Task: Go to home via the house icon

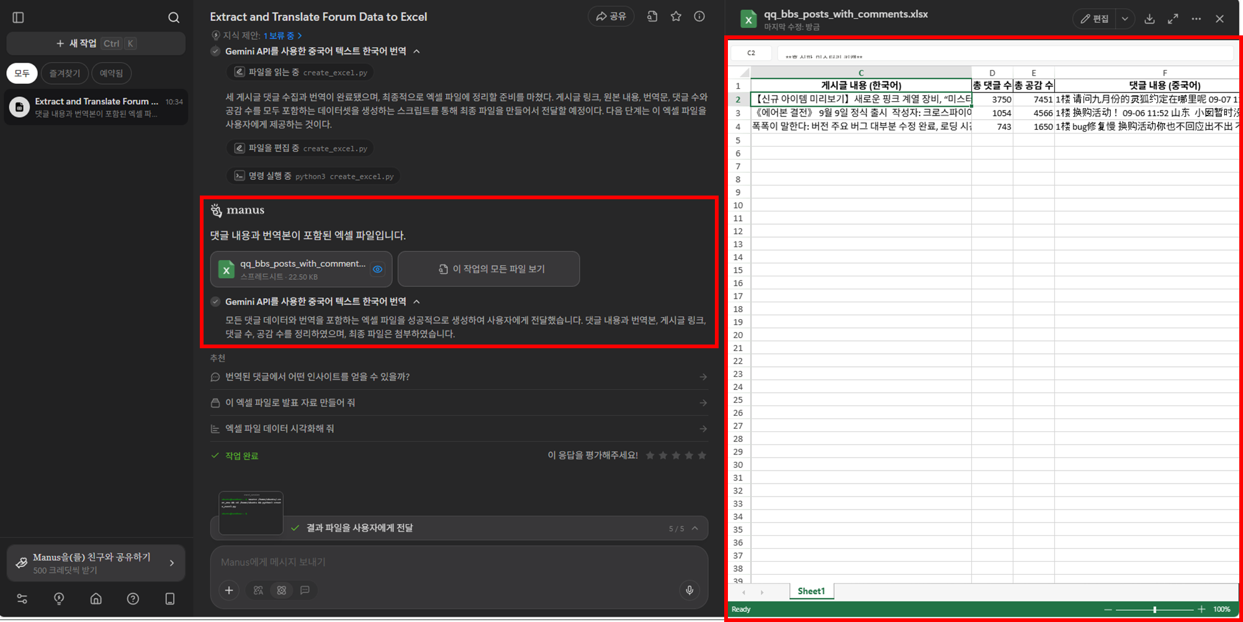Action: tap(96, 598)
